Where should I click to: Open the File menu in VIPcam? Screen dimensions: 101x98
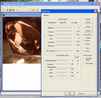3,7
